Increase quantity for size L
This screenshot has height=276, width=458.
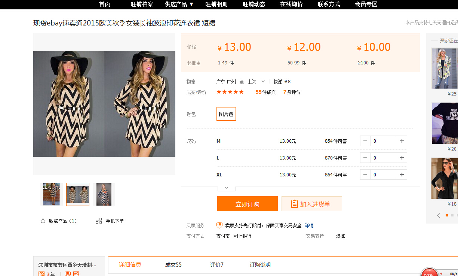point(402,158)
